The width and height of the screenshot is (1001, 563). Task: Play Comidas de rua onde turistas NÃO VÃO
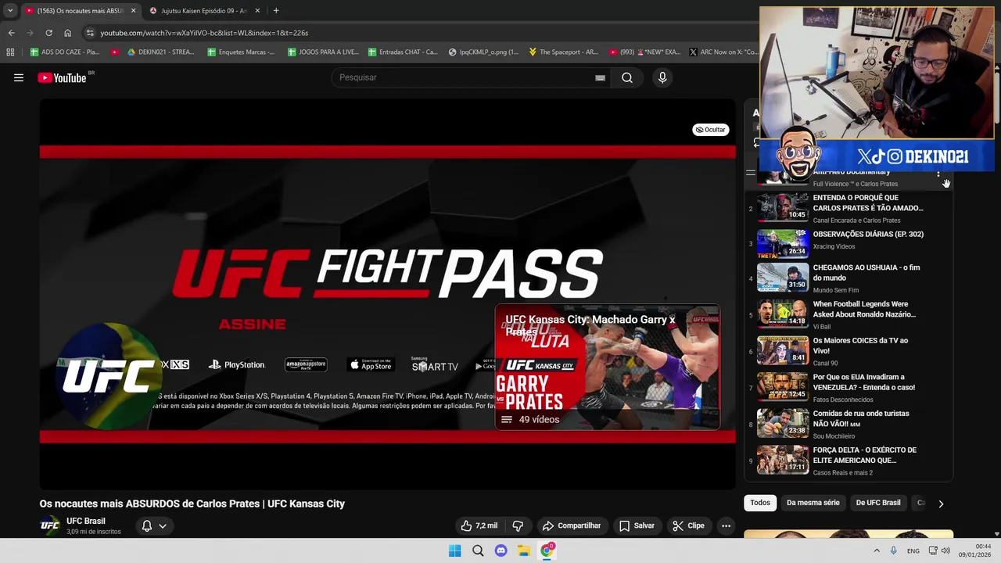849,424
